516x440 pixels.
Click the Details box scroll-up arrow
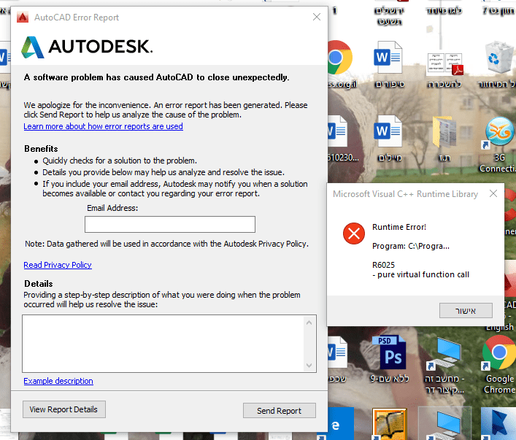pyautogui.click(x=309, y=323)
